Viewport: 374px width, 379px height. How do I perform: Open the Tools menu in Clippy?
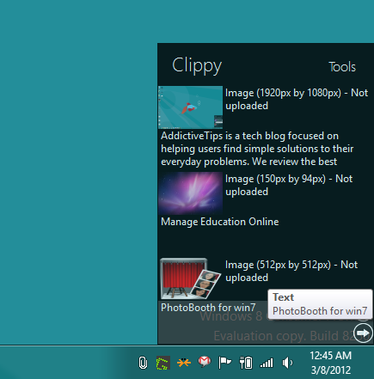pos(342,67)
